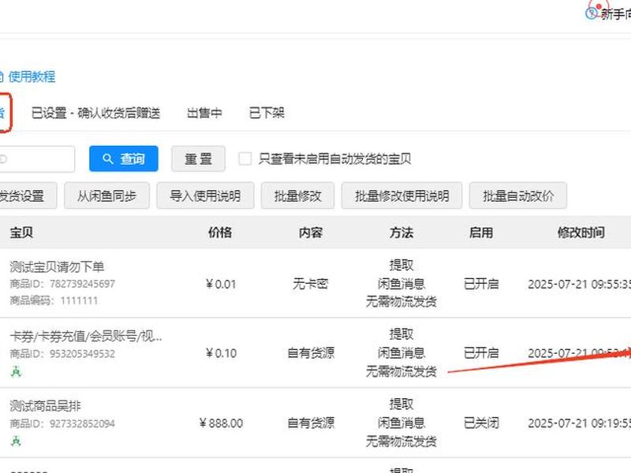This screenshot has width=631, height=473.
Task: Click the timestamp 2025-07-21 09:55:35
Action: [x=580, y=285]
